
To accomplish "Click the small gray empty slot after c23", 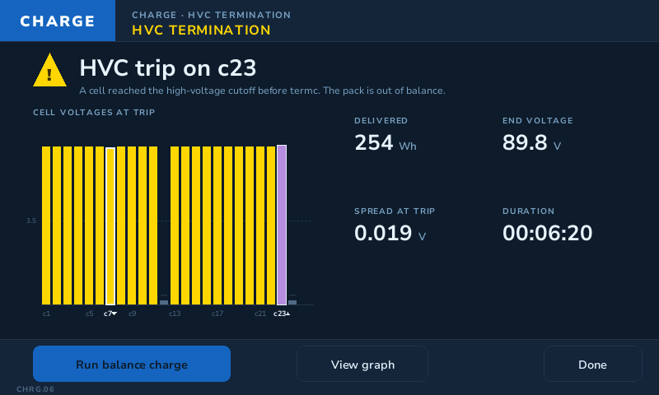I will pyautogui.click(x=292, y=302).
